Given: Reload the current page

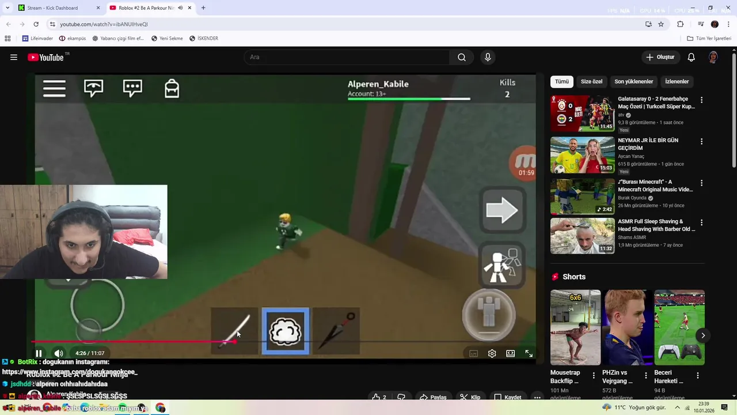Looking at the screenshot, I should coord(36,24).
